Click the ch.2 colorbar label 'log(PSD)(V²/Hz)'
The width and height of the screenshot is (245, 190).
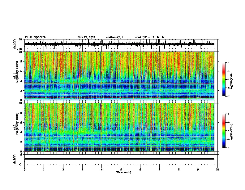click(x=232, y=132)
